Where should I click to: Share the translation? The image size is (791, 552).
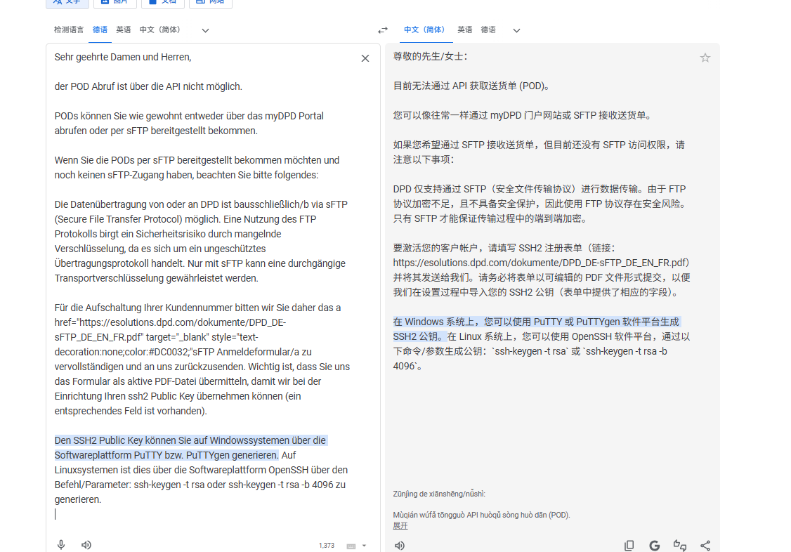705,546
